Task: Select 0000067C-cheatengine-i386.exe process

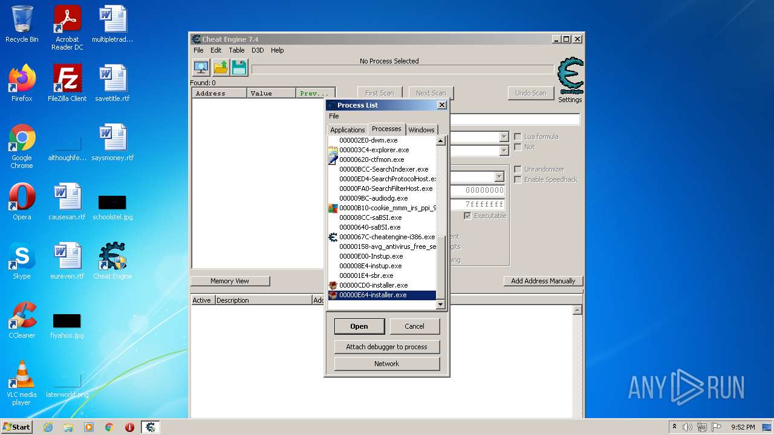Action: pos(382,237)
